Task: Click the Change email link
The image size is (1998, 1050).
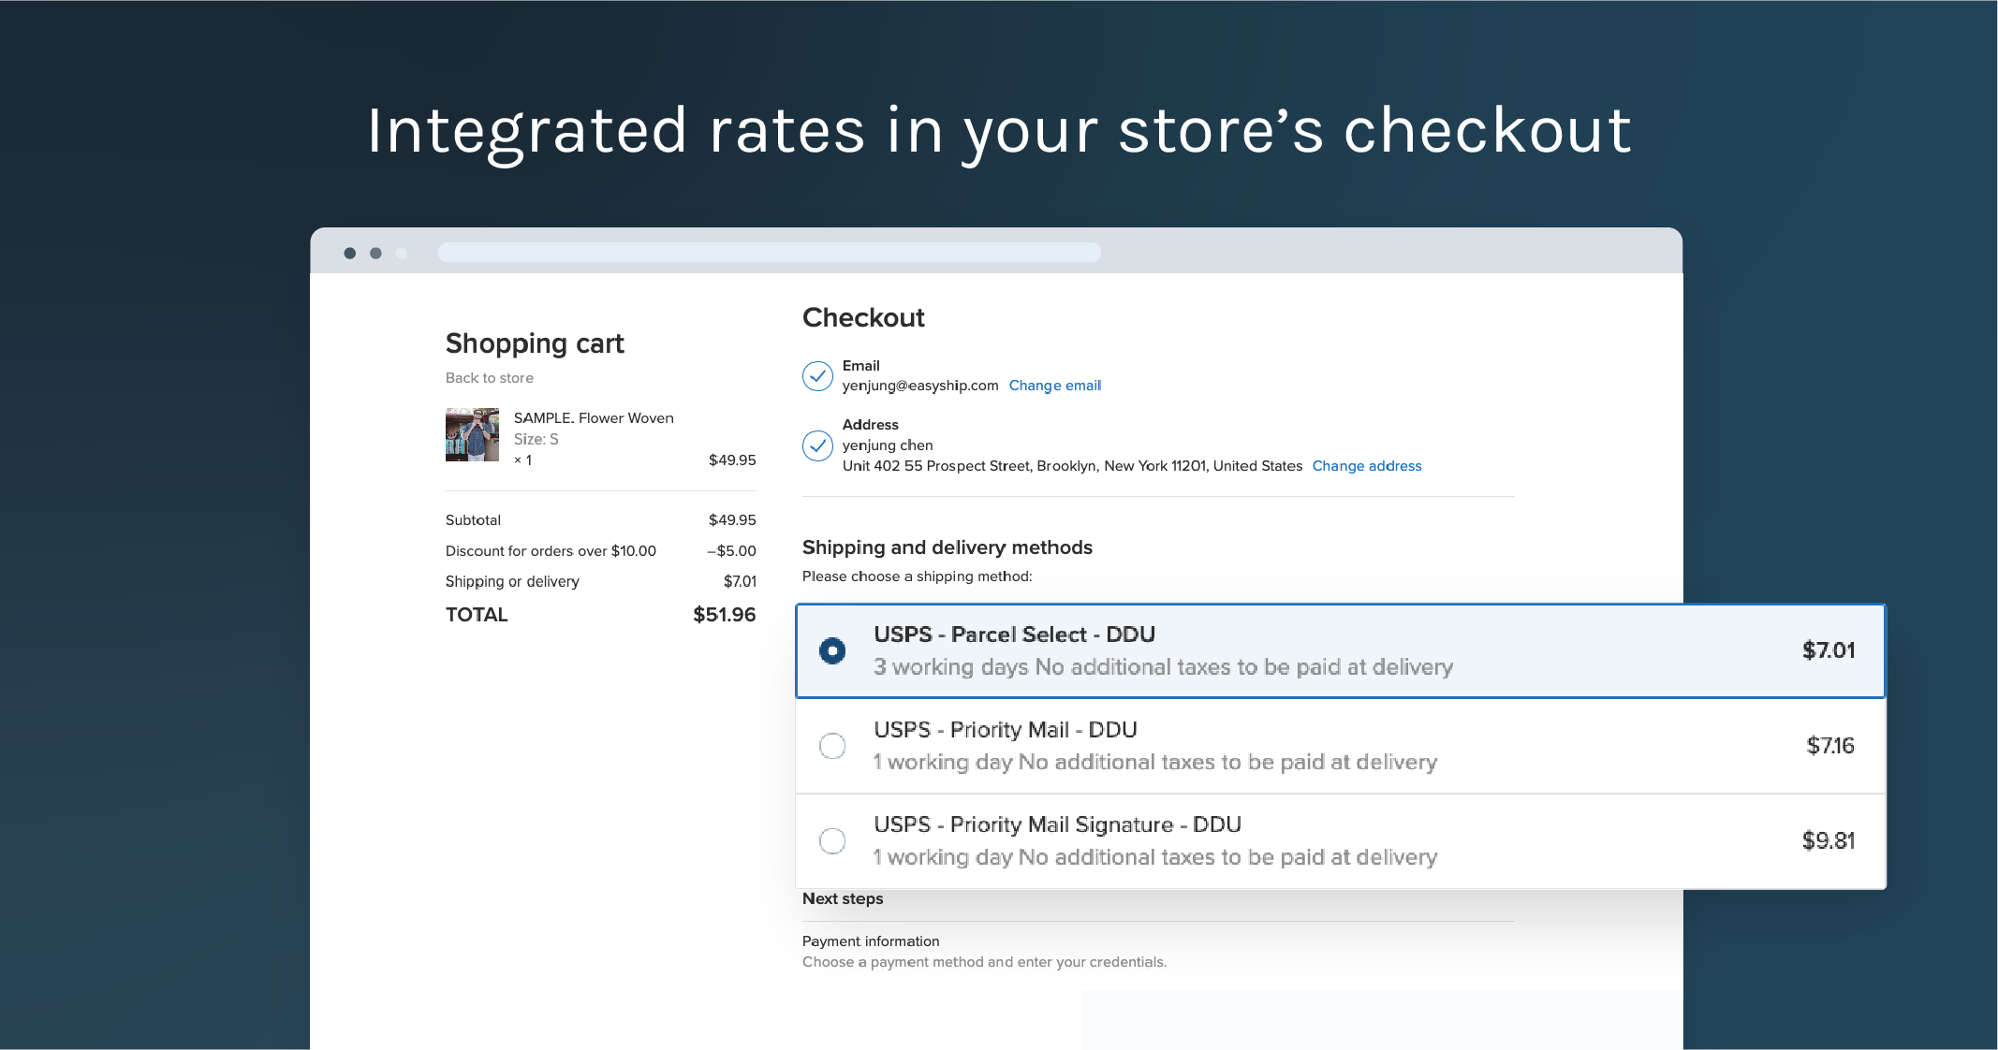Action: (x=1054, y=386)
